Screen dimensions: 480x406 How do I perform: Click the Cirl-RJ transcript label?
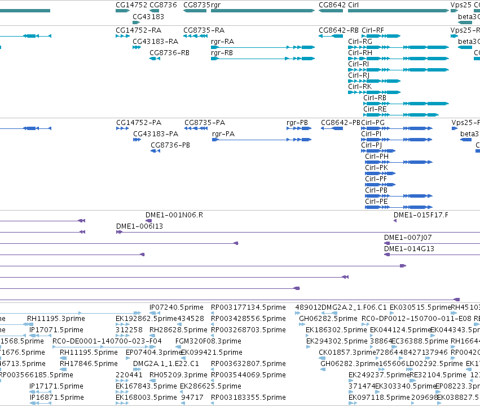(359, 75)
